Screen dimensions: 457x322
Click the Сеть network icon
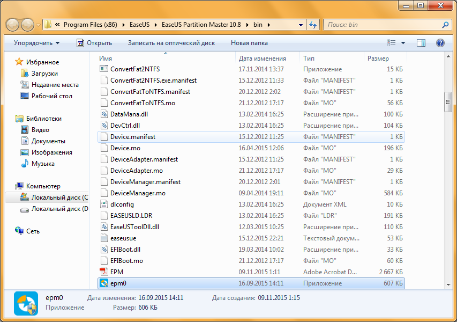point(19,231)
